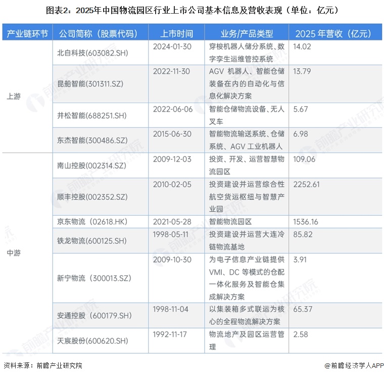Image resolution: width=384 pixels, height=376 pixels.
Task: Click business text 大连冷链物流基地
Action: coord(247,241)
